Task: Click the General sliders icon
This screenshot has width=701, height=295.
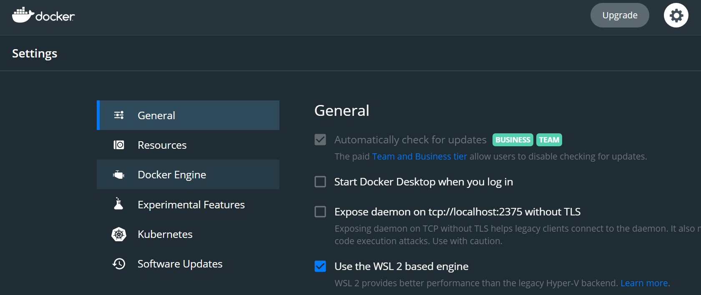Action: tap(119, 115)
